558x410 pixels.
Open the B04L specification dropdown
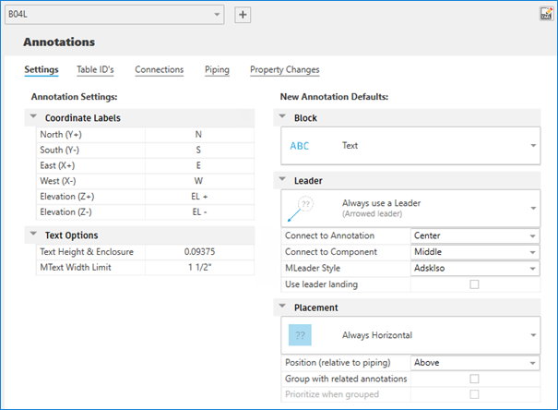click(218, 15)
